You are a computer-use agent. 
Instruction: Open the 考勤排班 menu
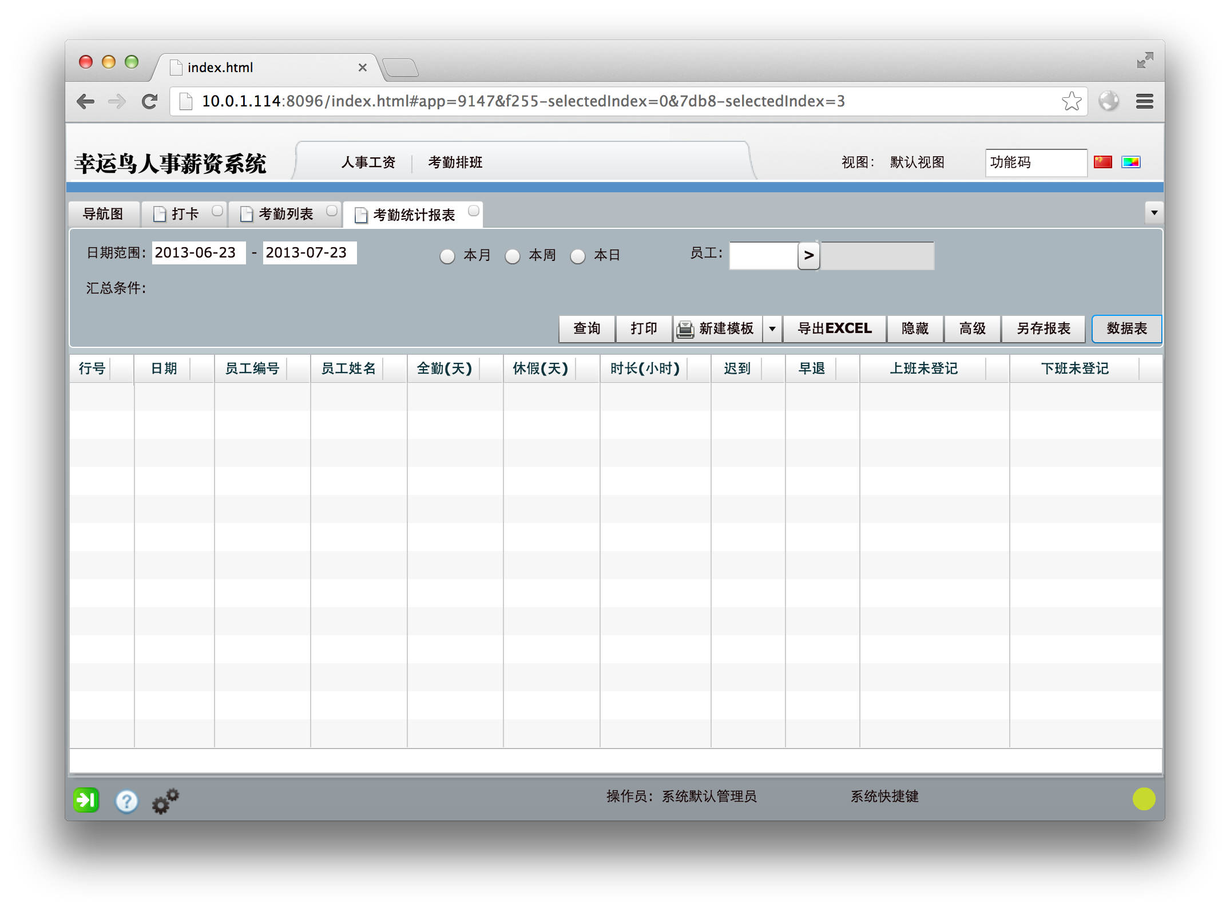click(x=455, y=163)
